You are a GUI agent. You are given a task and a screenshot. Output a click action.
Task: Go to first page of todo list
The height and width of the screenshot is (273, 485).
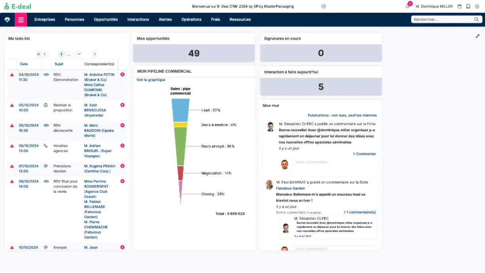[x=38, y=54]
